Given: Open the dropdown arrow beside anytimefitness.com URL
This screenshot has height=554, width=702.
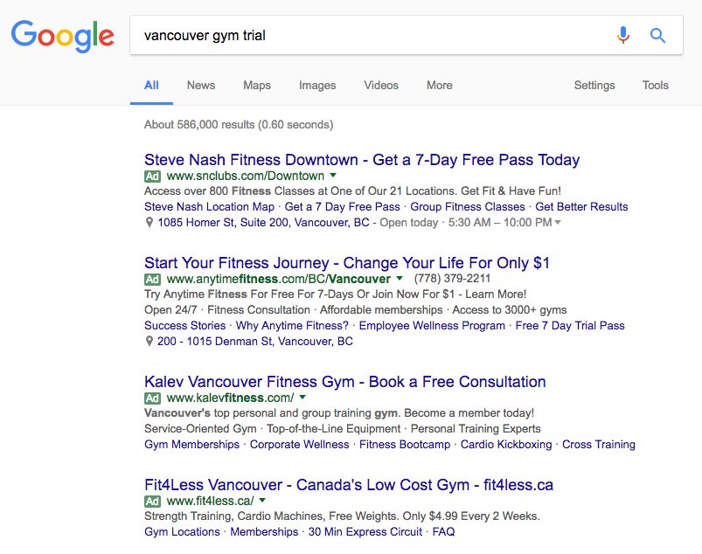Looking at the screenshot, I should pos(400,278).
